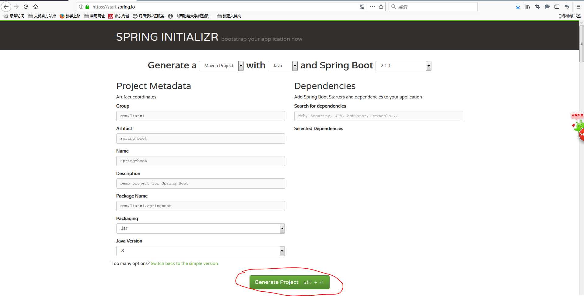Image resolution: width=584 pixels, height=296 pixels.
Task: Open the 山西财经大学后勤服... bookmark
Action: (x=190, y=16)
